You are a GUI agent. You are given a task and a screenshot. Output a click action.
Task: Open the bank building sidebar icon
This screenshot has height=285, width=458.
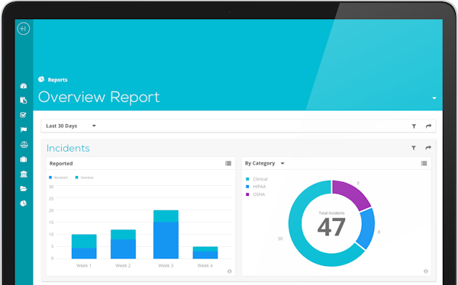[24, 175]
